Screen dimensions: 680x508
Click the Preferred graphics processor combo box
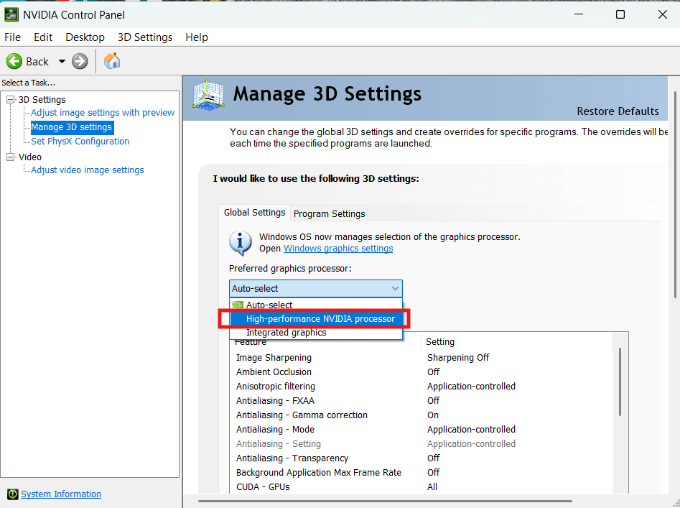[x=316, y=288]
